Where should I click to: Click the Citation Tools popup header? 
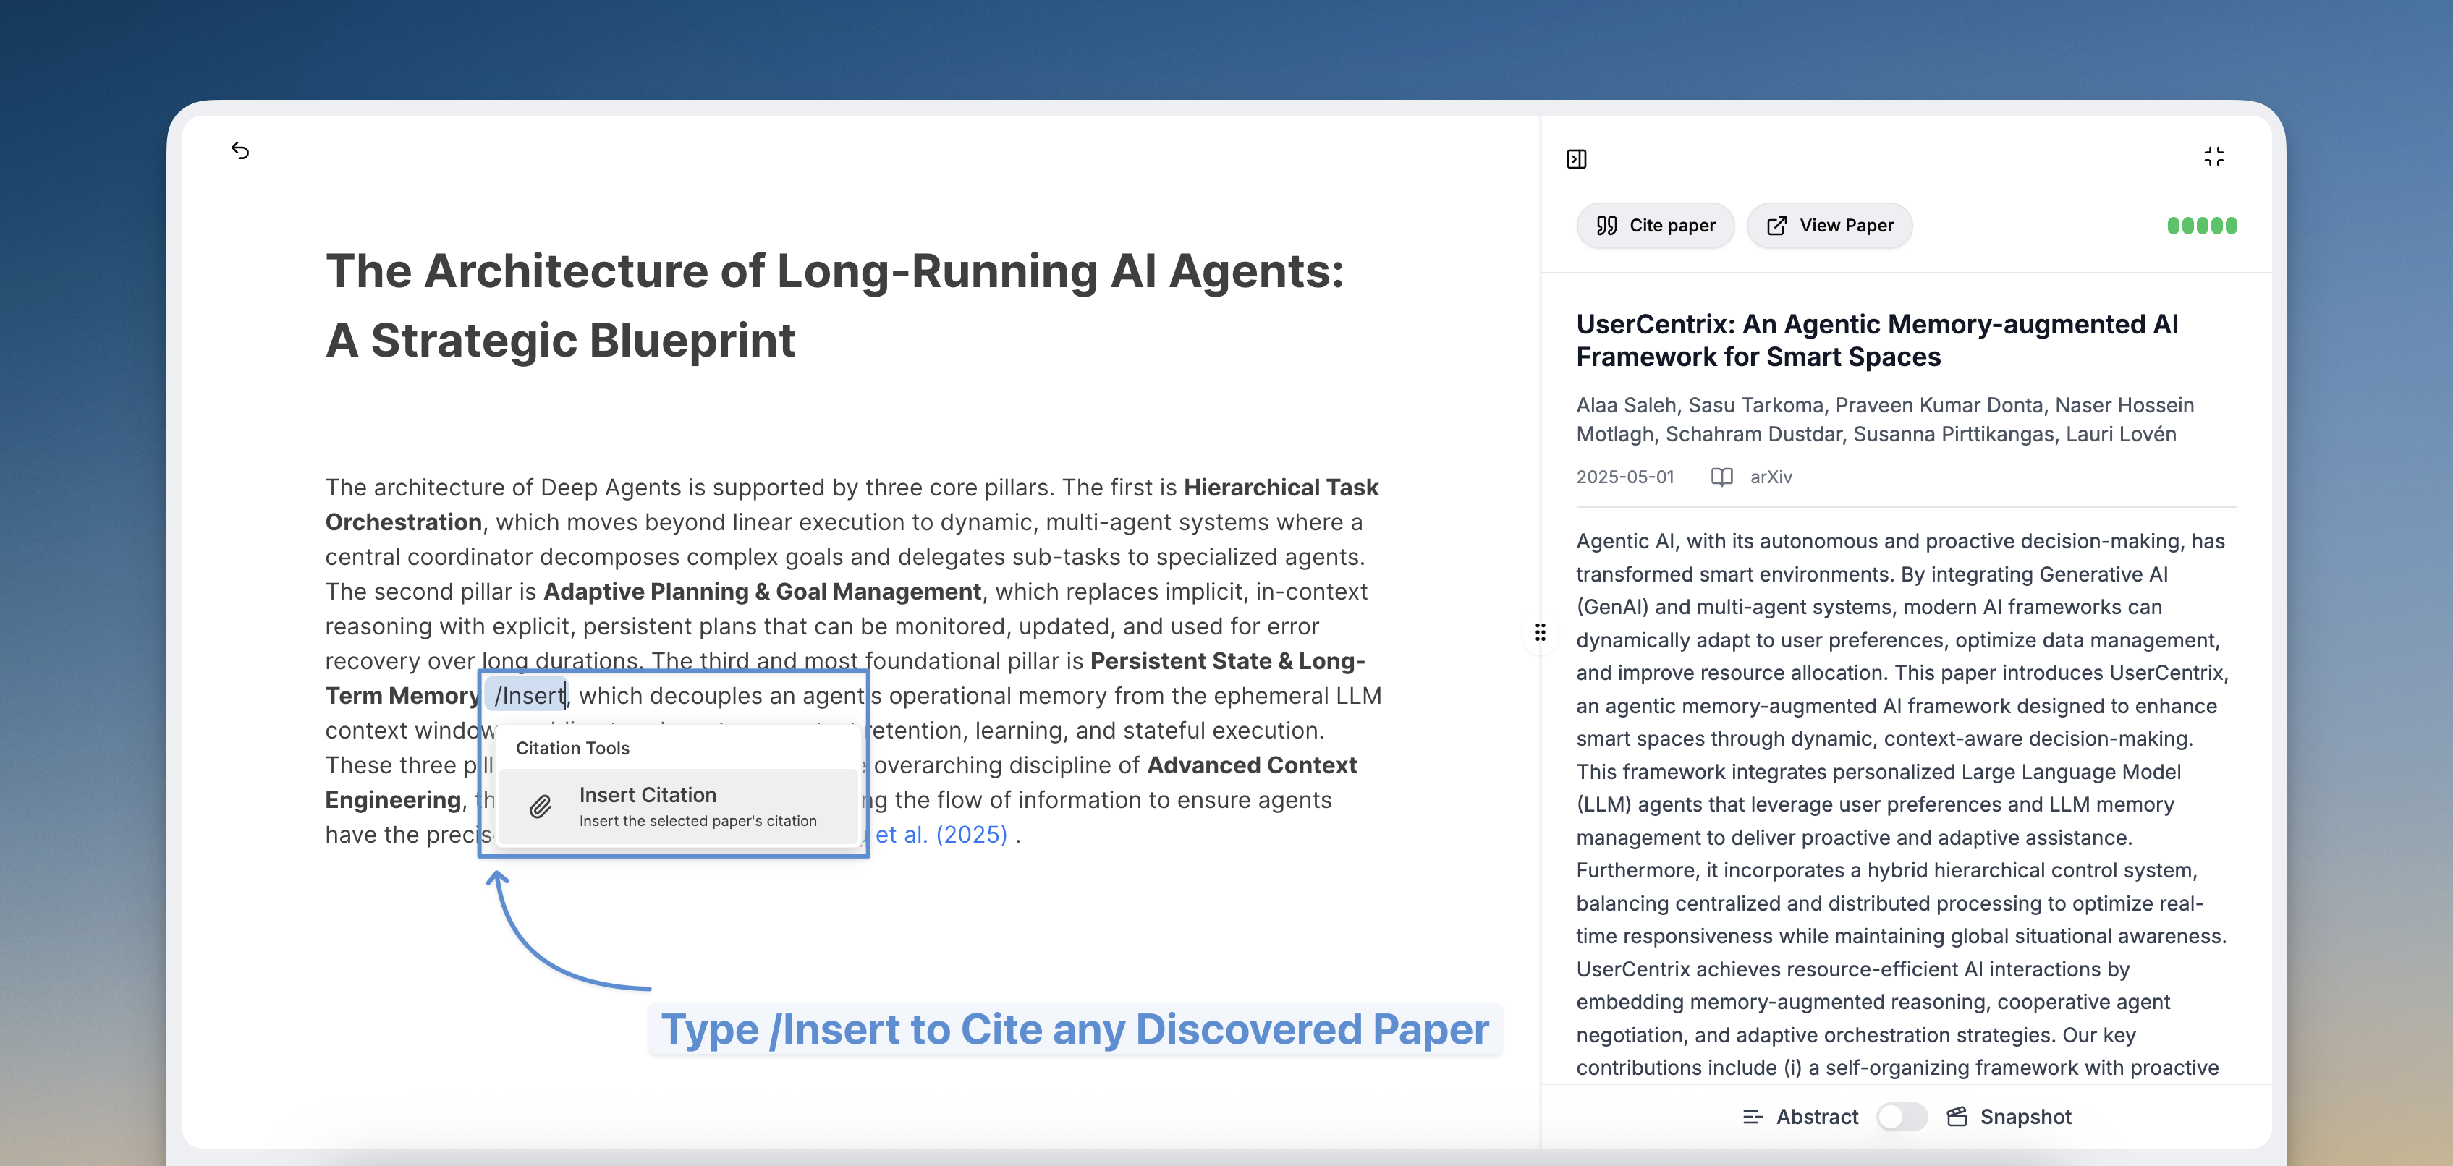572,748
